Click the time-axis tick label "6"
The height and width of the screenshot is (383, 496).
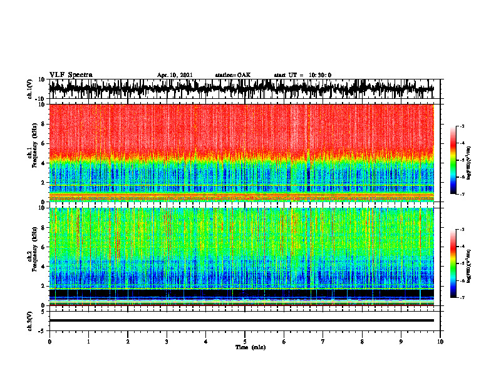[284, 342]
